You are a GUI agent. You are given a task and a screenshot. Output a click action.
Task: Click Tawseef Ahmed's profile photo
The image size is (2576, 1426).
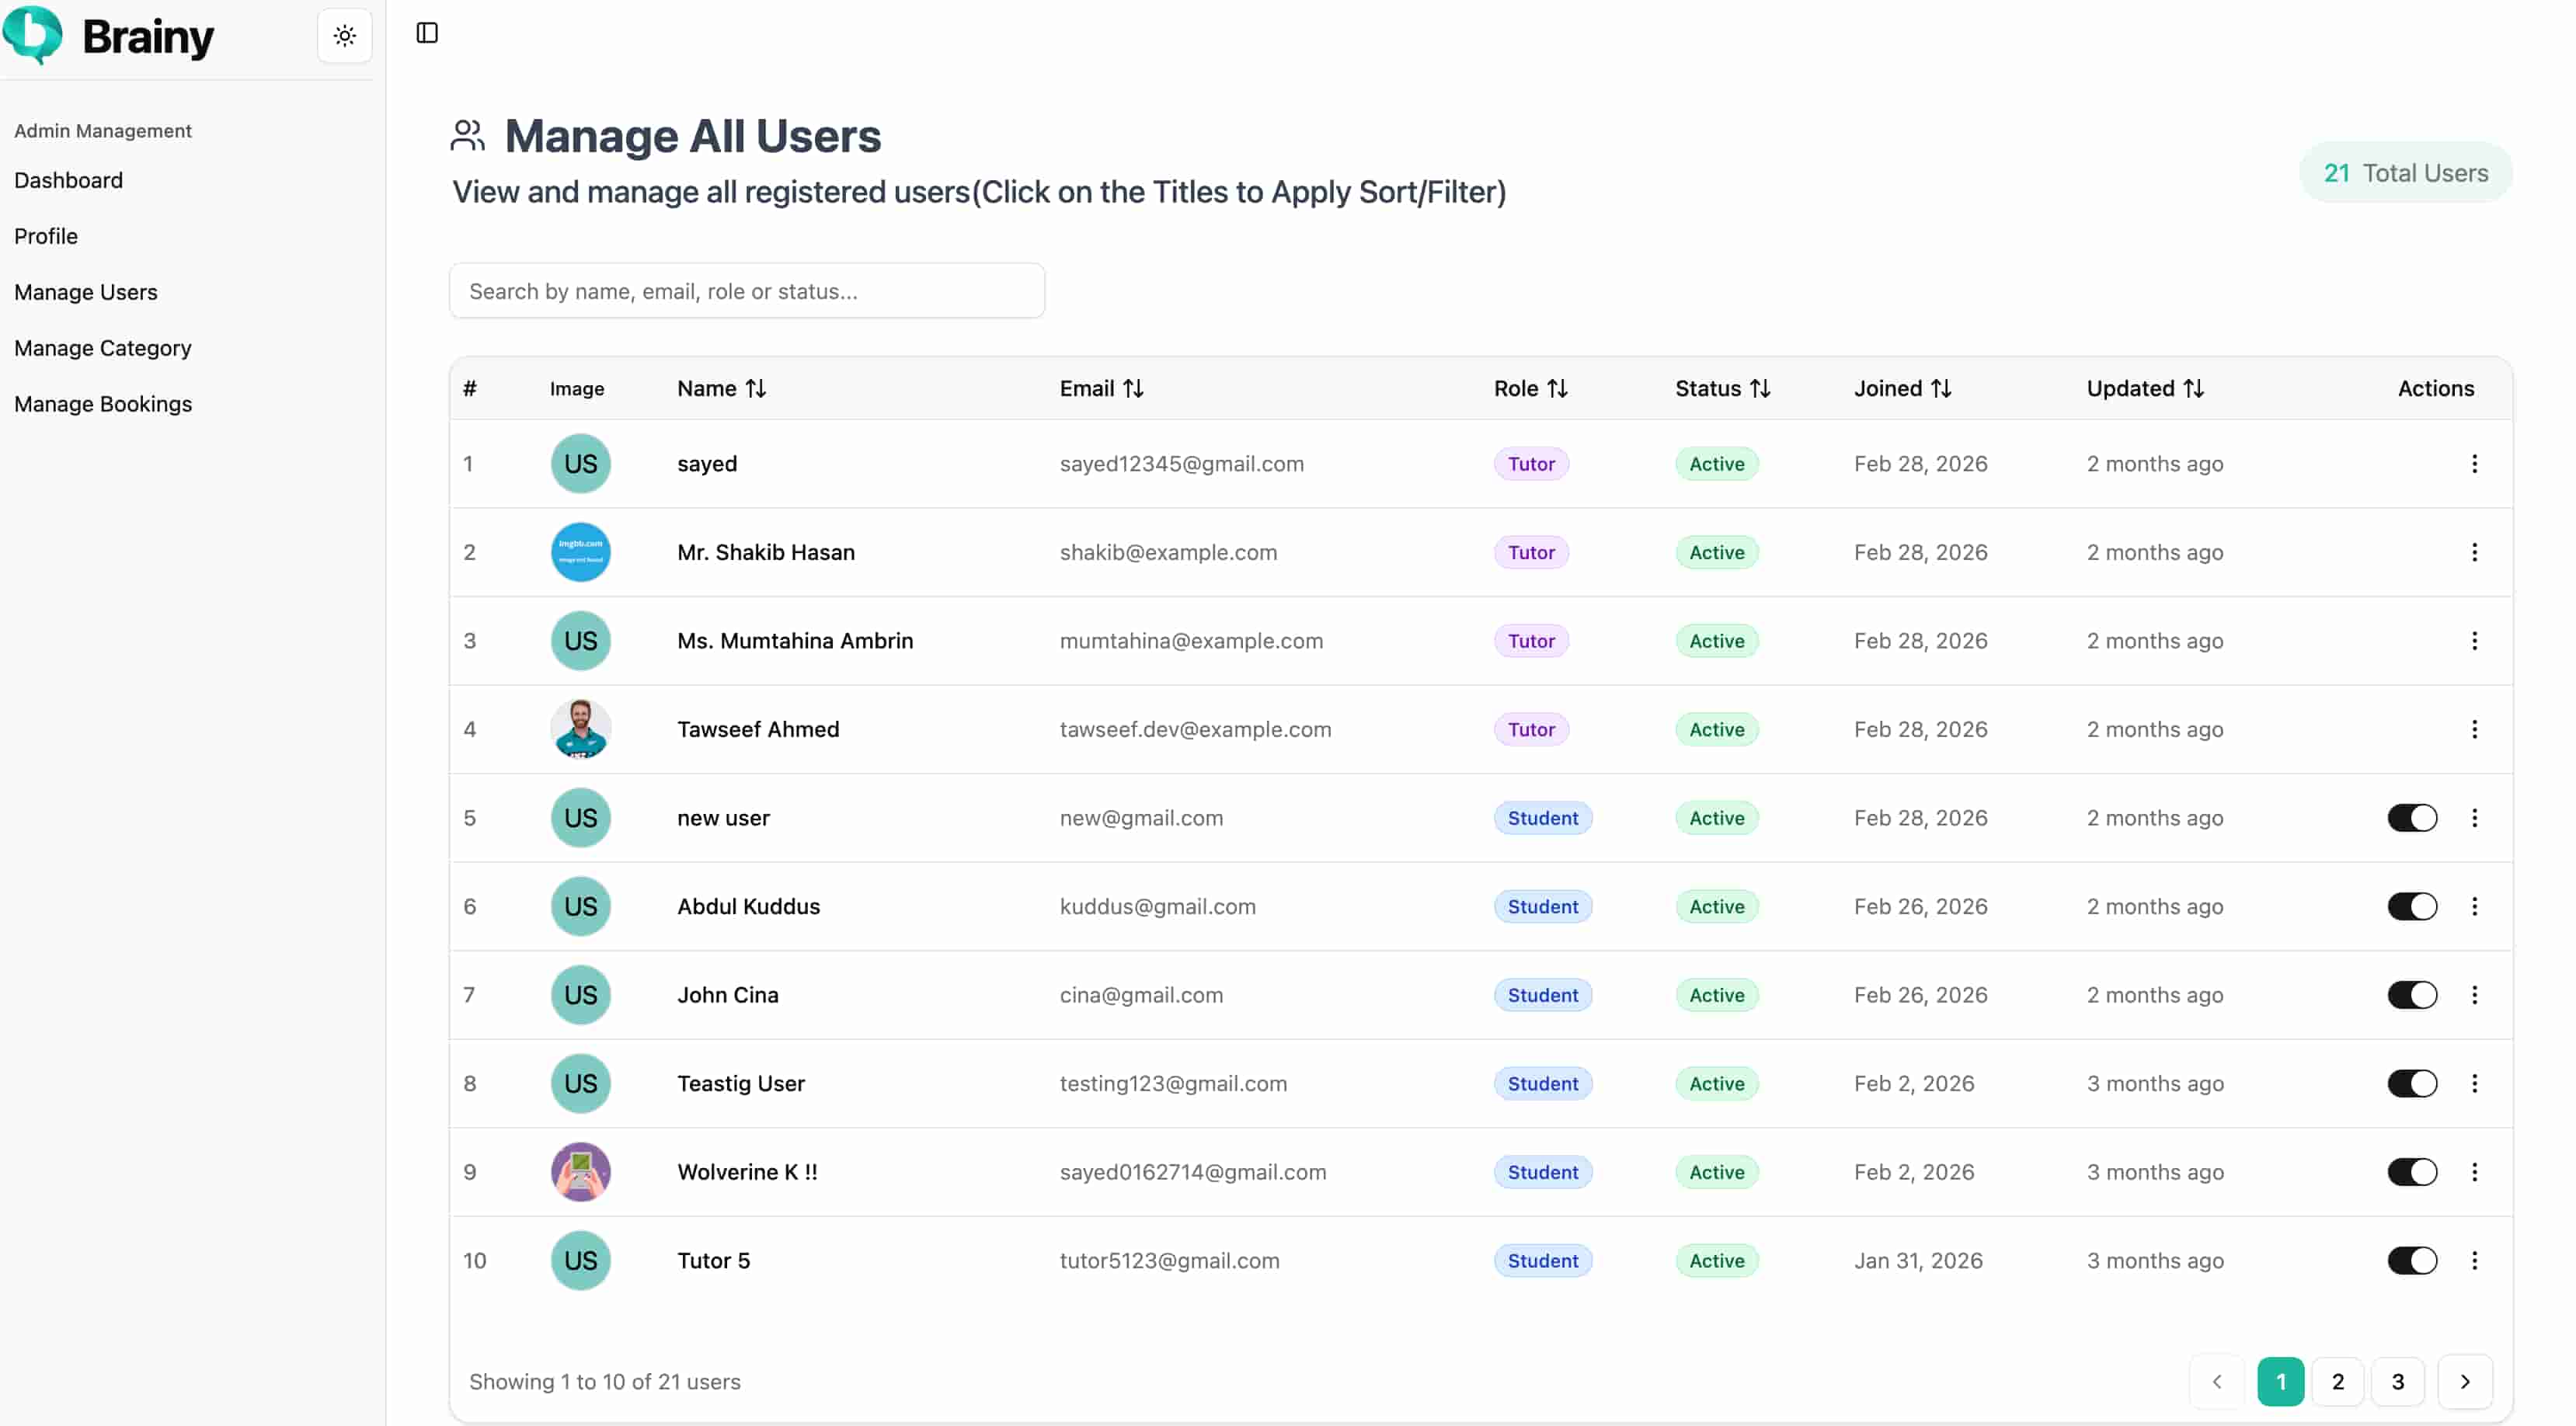(581, 729)
